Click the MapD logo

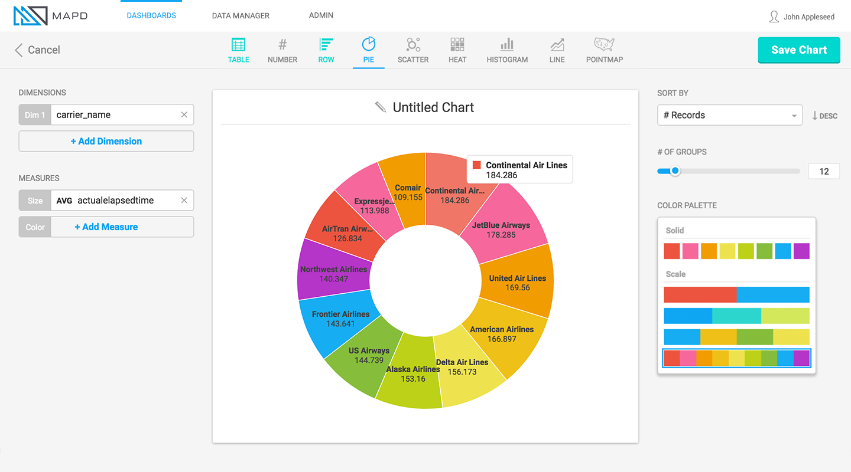pyautogui.click(x=51, y=16)
